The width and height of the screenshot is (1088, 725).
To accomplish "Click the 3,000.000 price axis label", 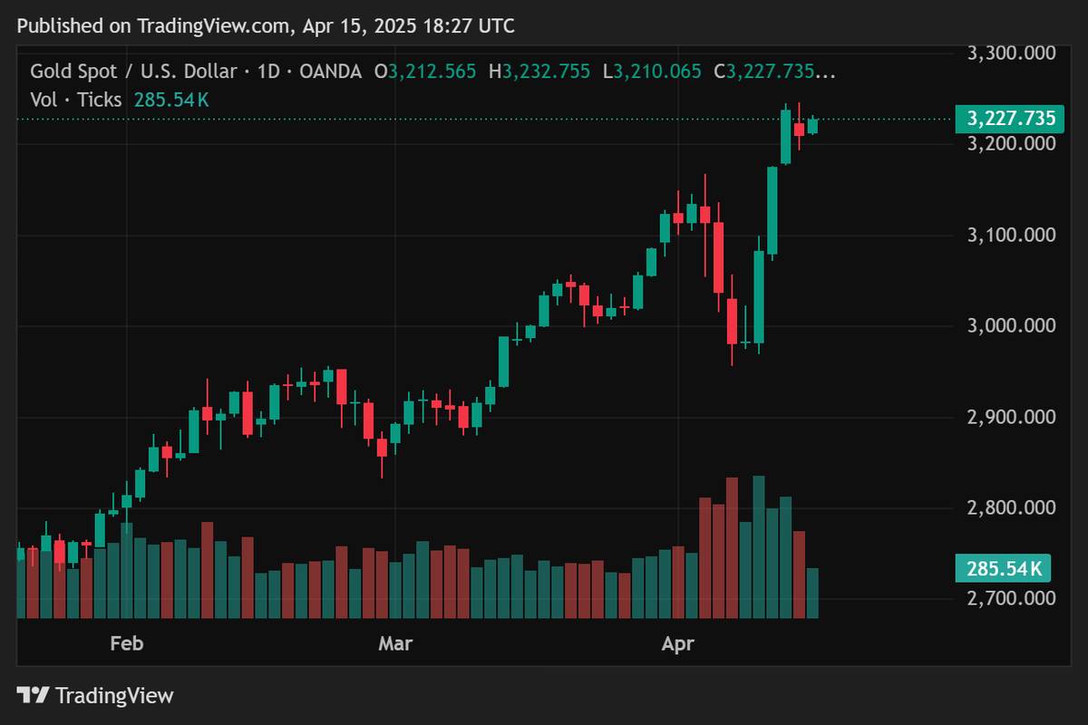I will pyautogui.click(x=1012, y=325).
